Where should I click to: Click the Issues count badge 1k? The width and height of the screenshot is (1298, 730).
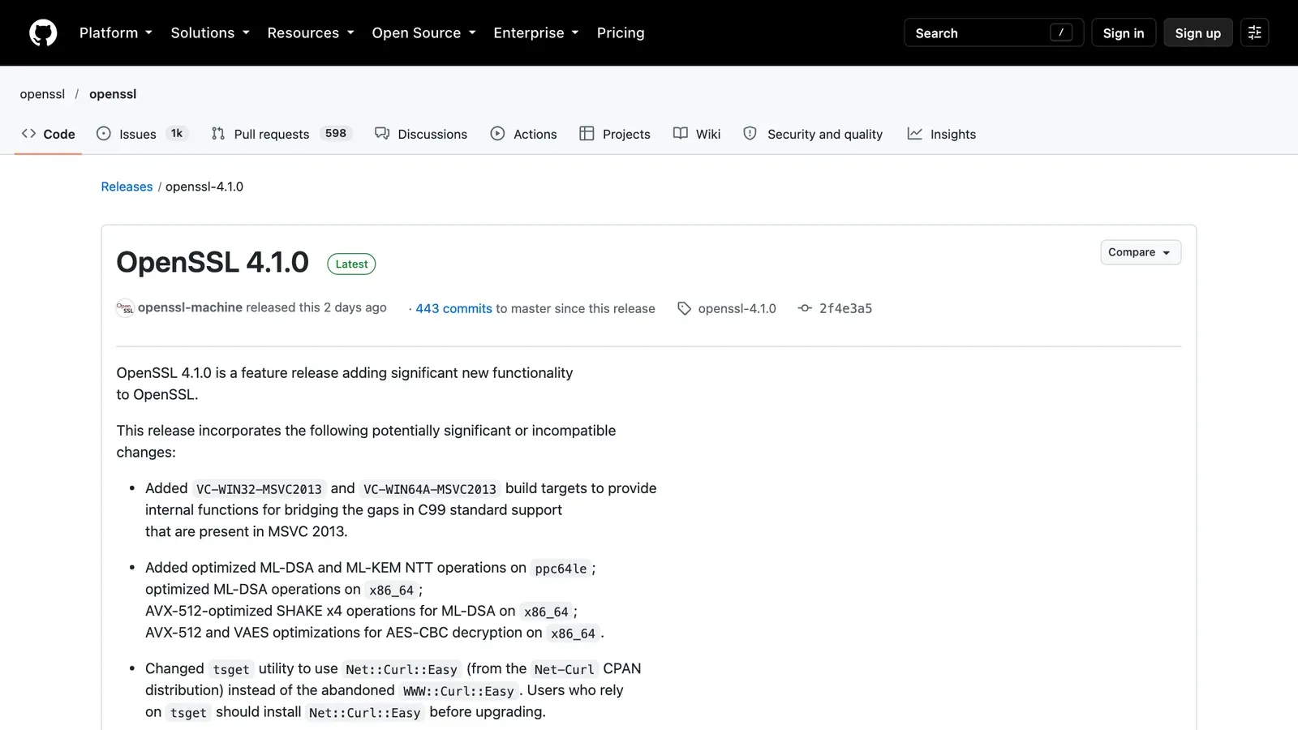tap(177, 134)
